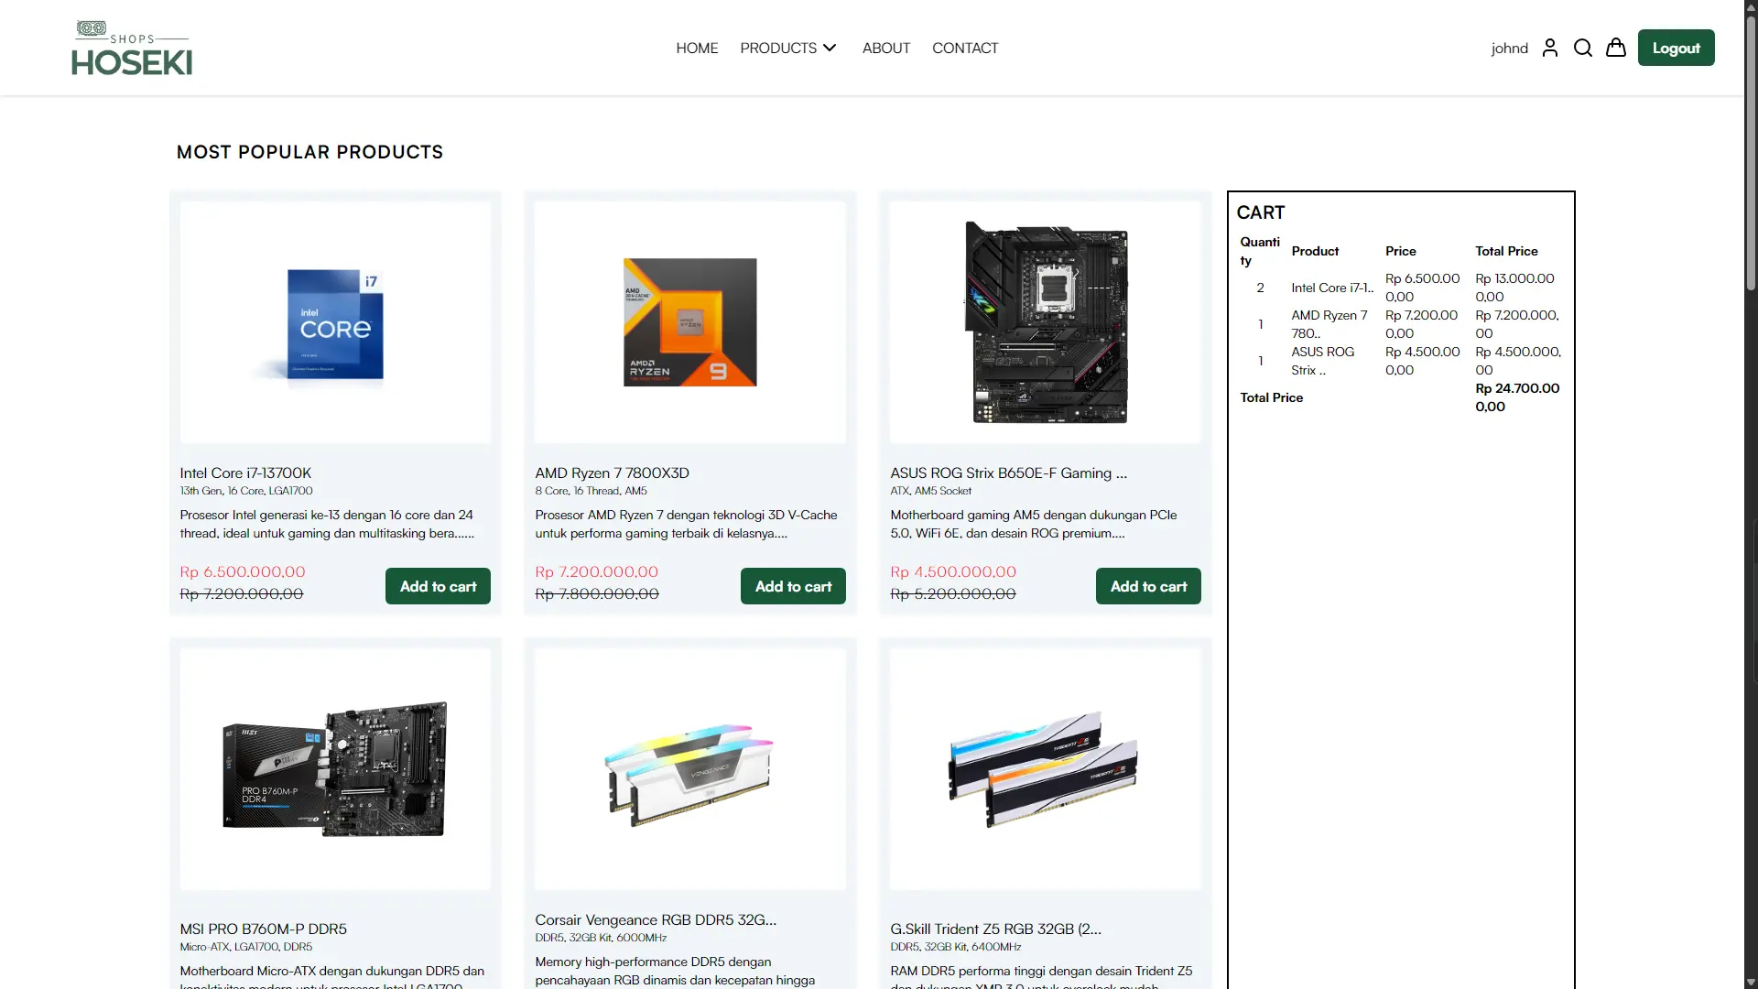
Task: Open the About page
Action: pos(886,48)
